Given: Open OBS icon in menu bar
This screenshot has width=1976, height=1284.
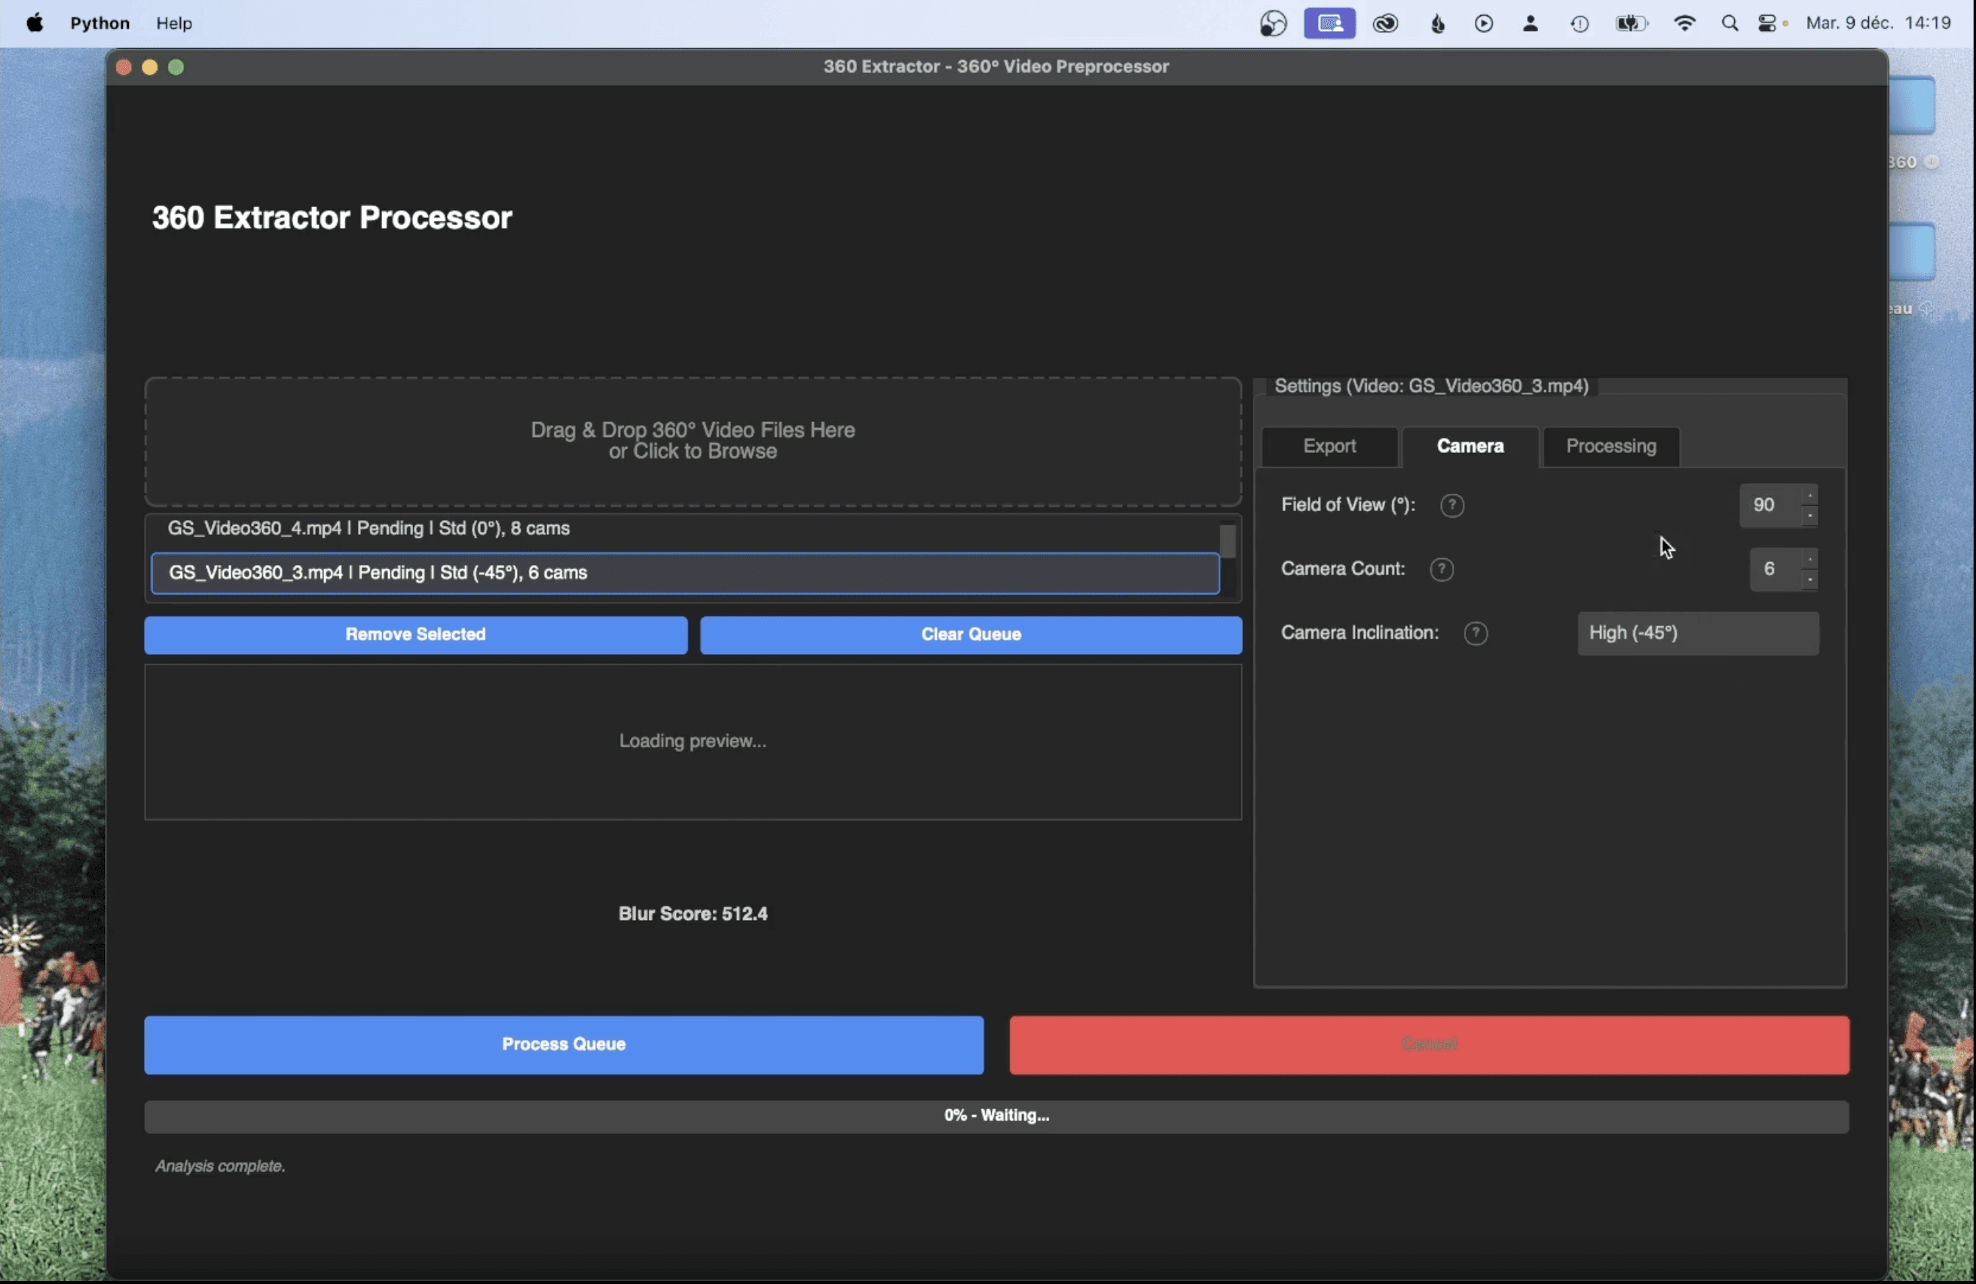Looking at the screenshot, I should click(1273, 23).
